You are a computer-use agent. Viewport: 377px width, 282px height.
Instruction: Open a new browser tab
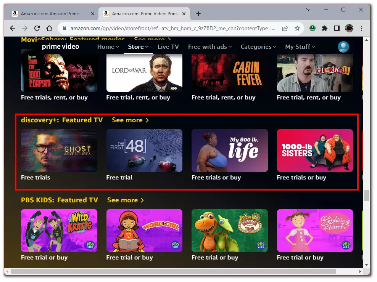point(198,14)
